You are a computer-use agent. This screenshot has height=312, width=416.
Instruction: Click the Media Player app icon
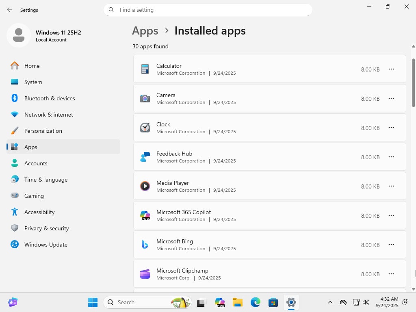click(145, 186)
